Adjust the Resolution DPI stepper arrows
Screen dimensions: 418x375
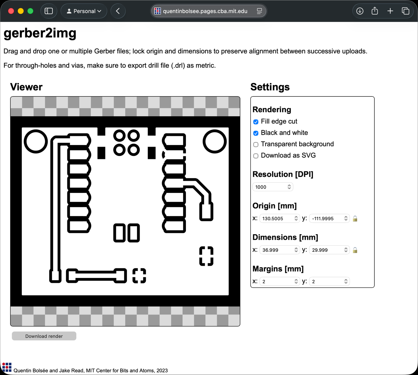(x=289, y=187)
